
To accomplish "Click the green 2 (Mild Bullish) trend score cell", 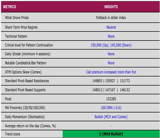I will [x=111, y=134].
